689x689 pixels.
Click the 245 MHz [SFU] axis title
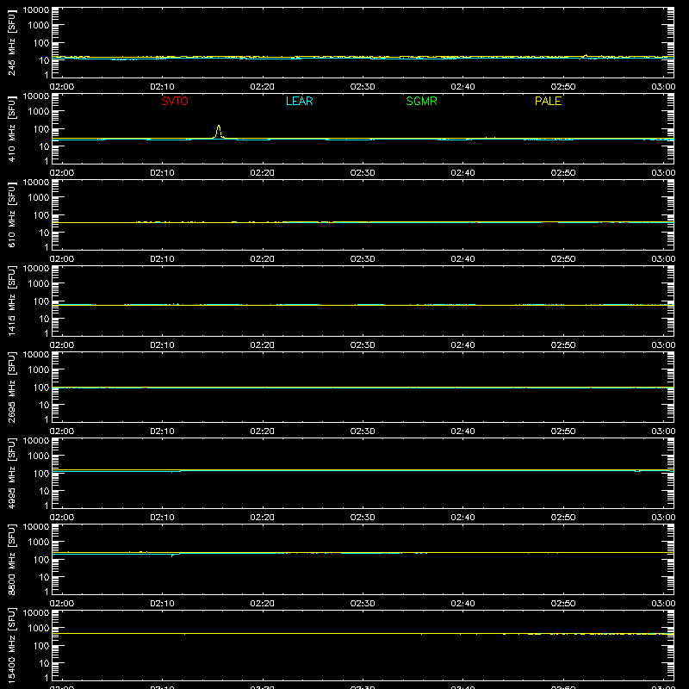click(x=11, y=42)
